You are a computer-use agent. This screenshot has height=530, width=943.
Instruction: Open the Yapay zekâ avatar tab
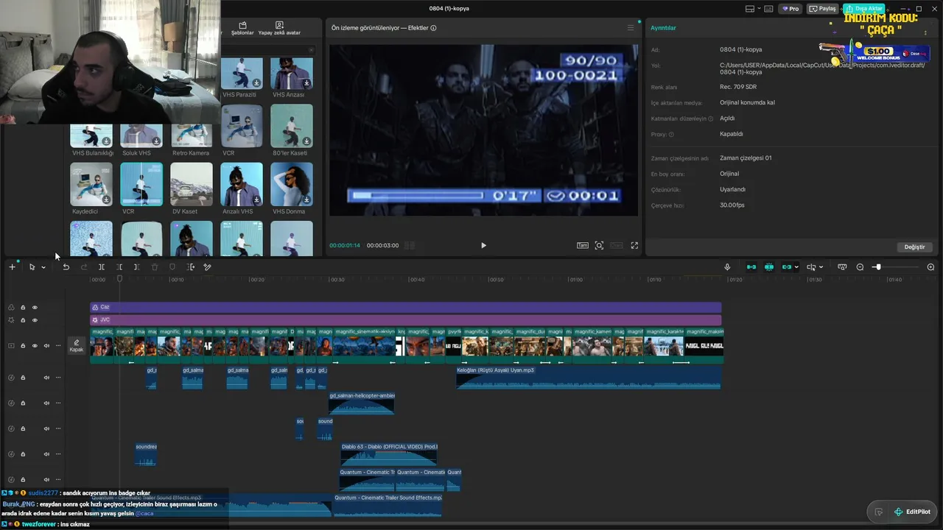(x=279, y=29)
